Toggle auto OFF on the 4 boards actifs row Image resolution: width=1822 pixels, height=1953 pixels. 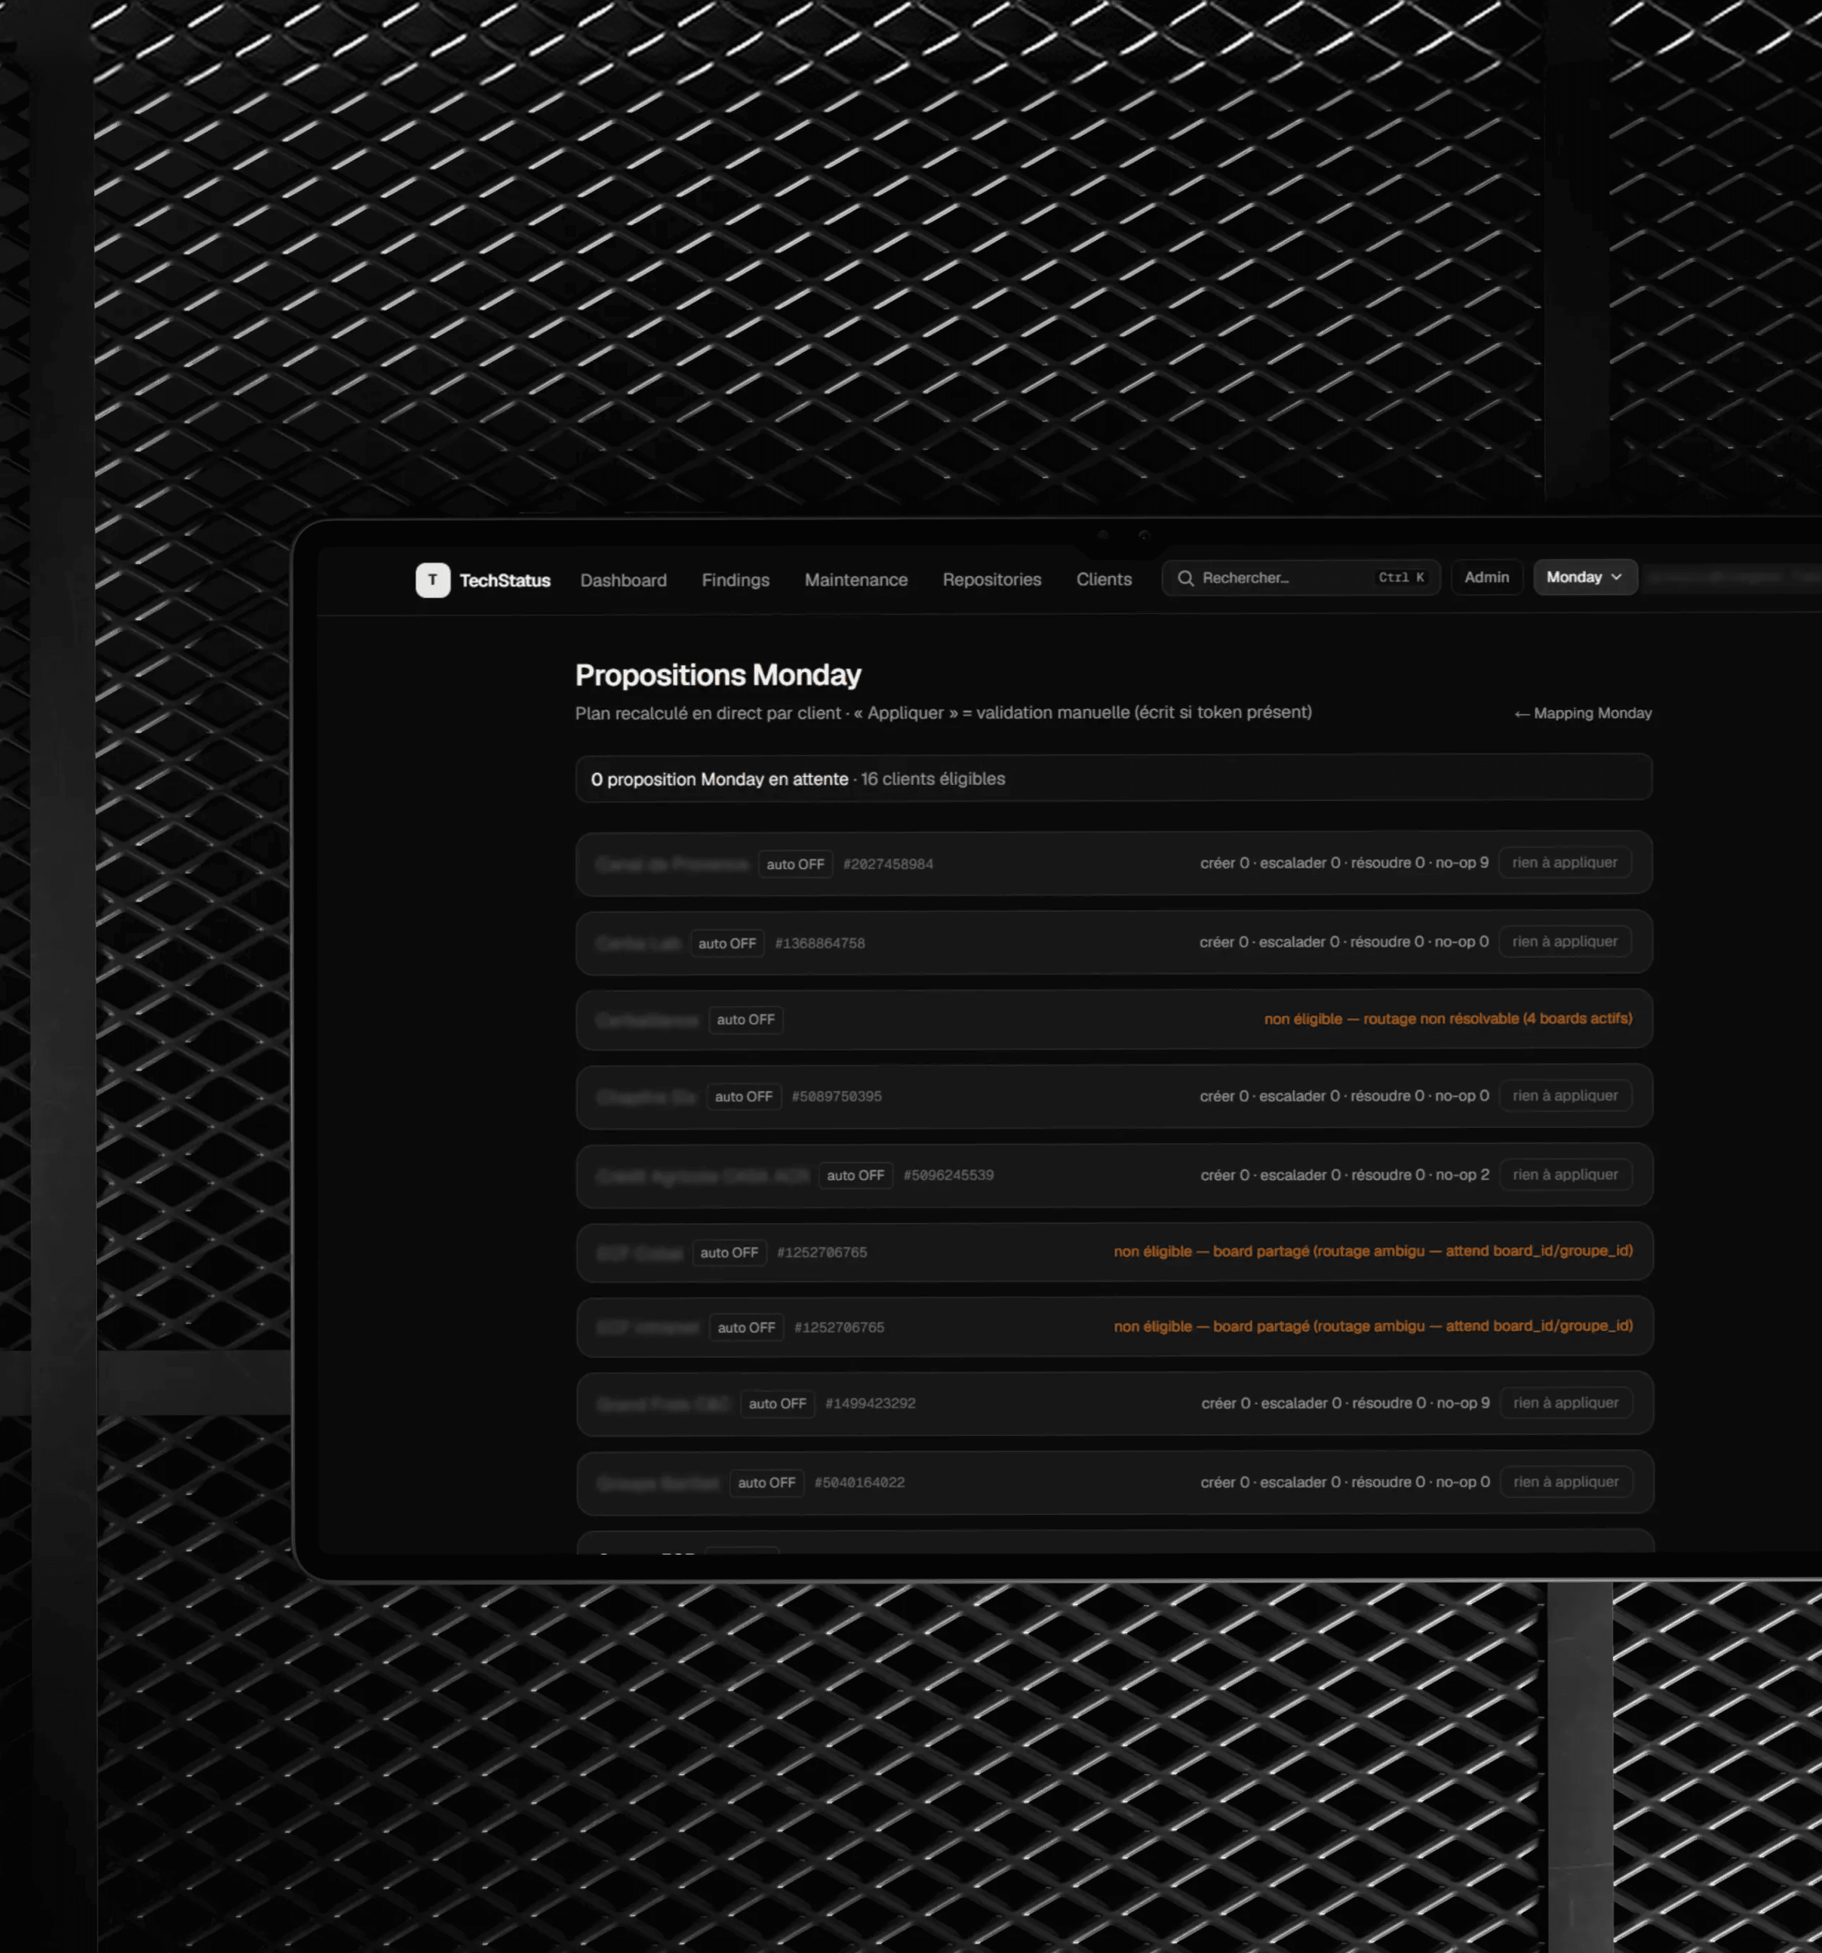click(745, 1020)
